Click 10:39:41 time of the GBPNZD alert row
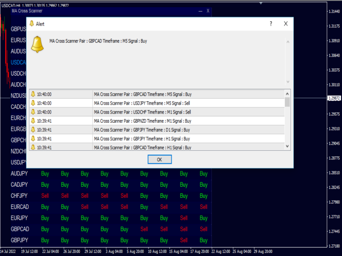Screen dimensions: 342x256 point(44,121)
